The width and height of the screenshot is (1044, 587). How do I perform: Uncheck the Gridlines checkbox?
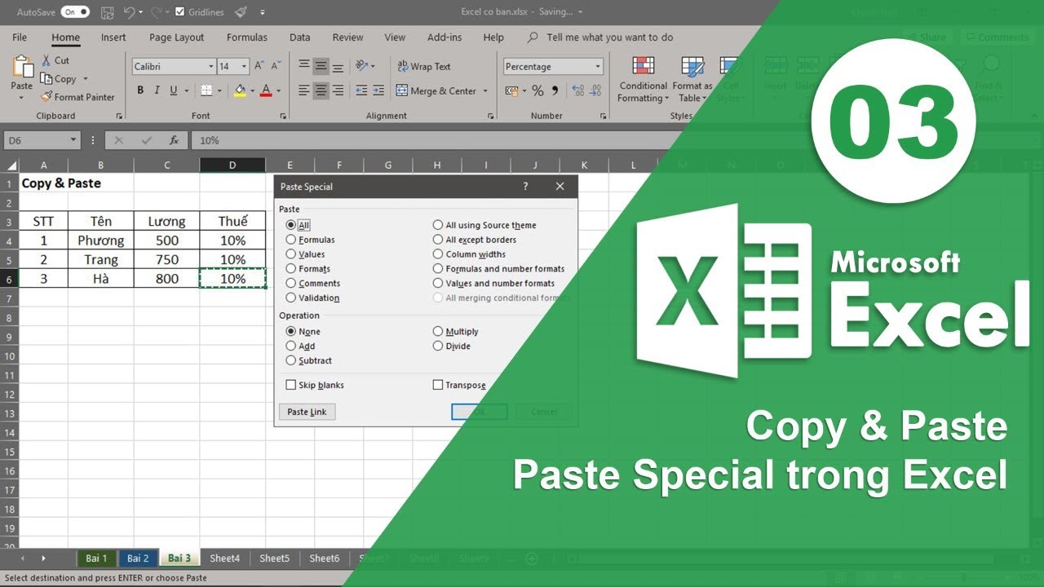click(x=180, y=12)
